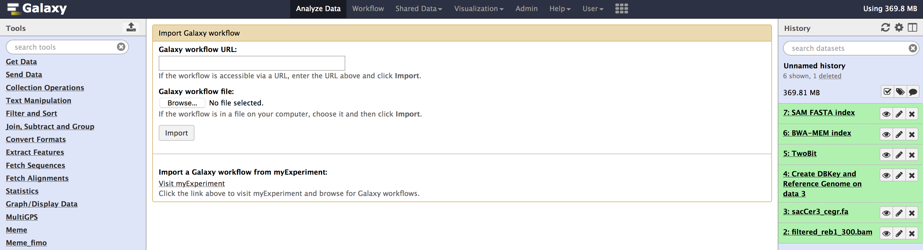This screenshot has height=250, width=923.
Task: Switch to the Workflow tab
Action: 368,8
